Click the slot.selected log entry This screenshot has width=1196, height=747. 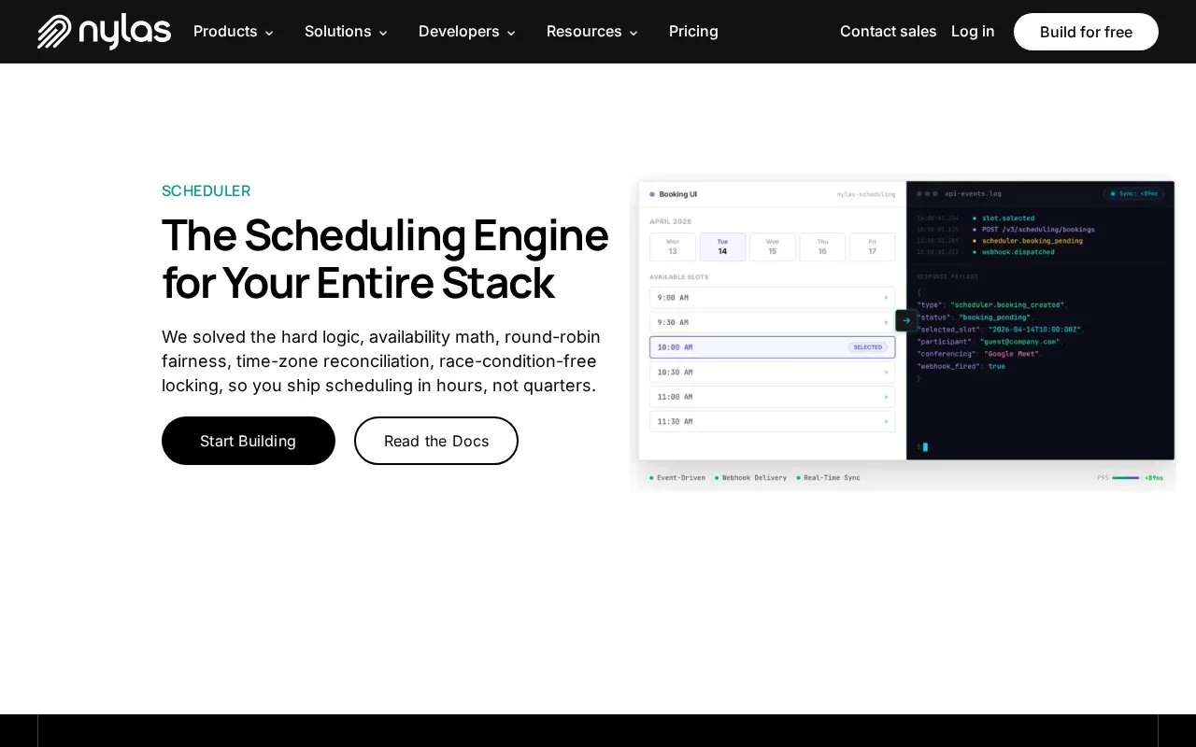[x=1008, y=218]
